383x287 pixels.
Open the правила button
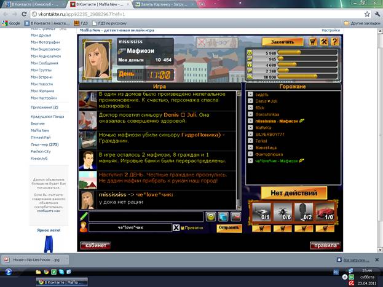pyautogui.click(x=325, y=245)
